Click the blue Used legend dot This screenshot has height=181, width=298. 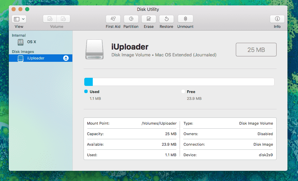(86, 92)
